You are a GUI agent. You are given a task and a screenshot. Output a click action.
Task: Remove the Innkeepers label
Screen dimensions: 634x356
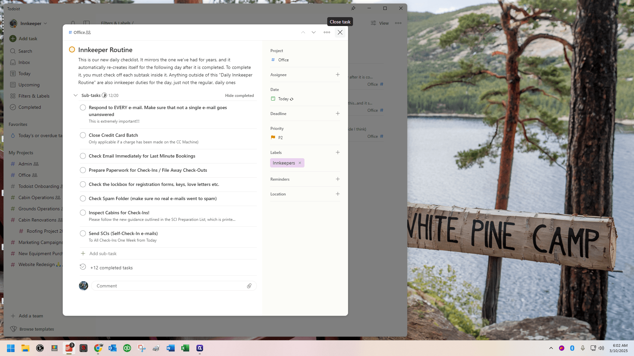(300, 163)
